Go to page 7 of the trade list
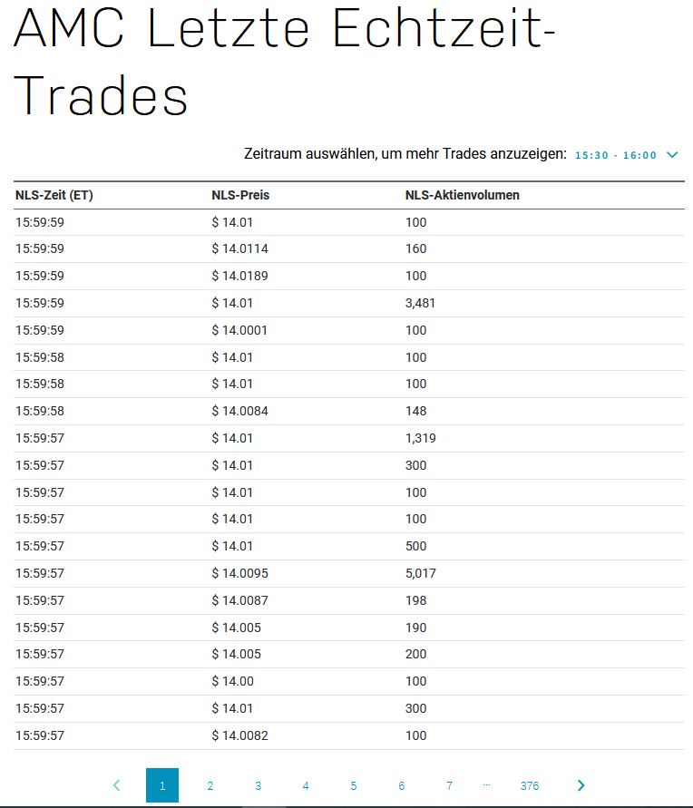The width and height of the screenshot is (693, 808). (449, 785)
